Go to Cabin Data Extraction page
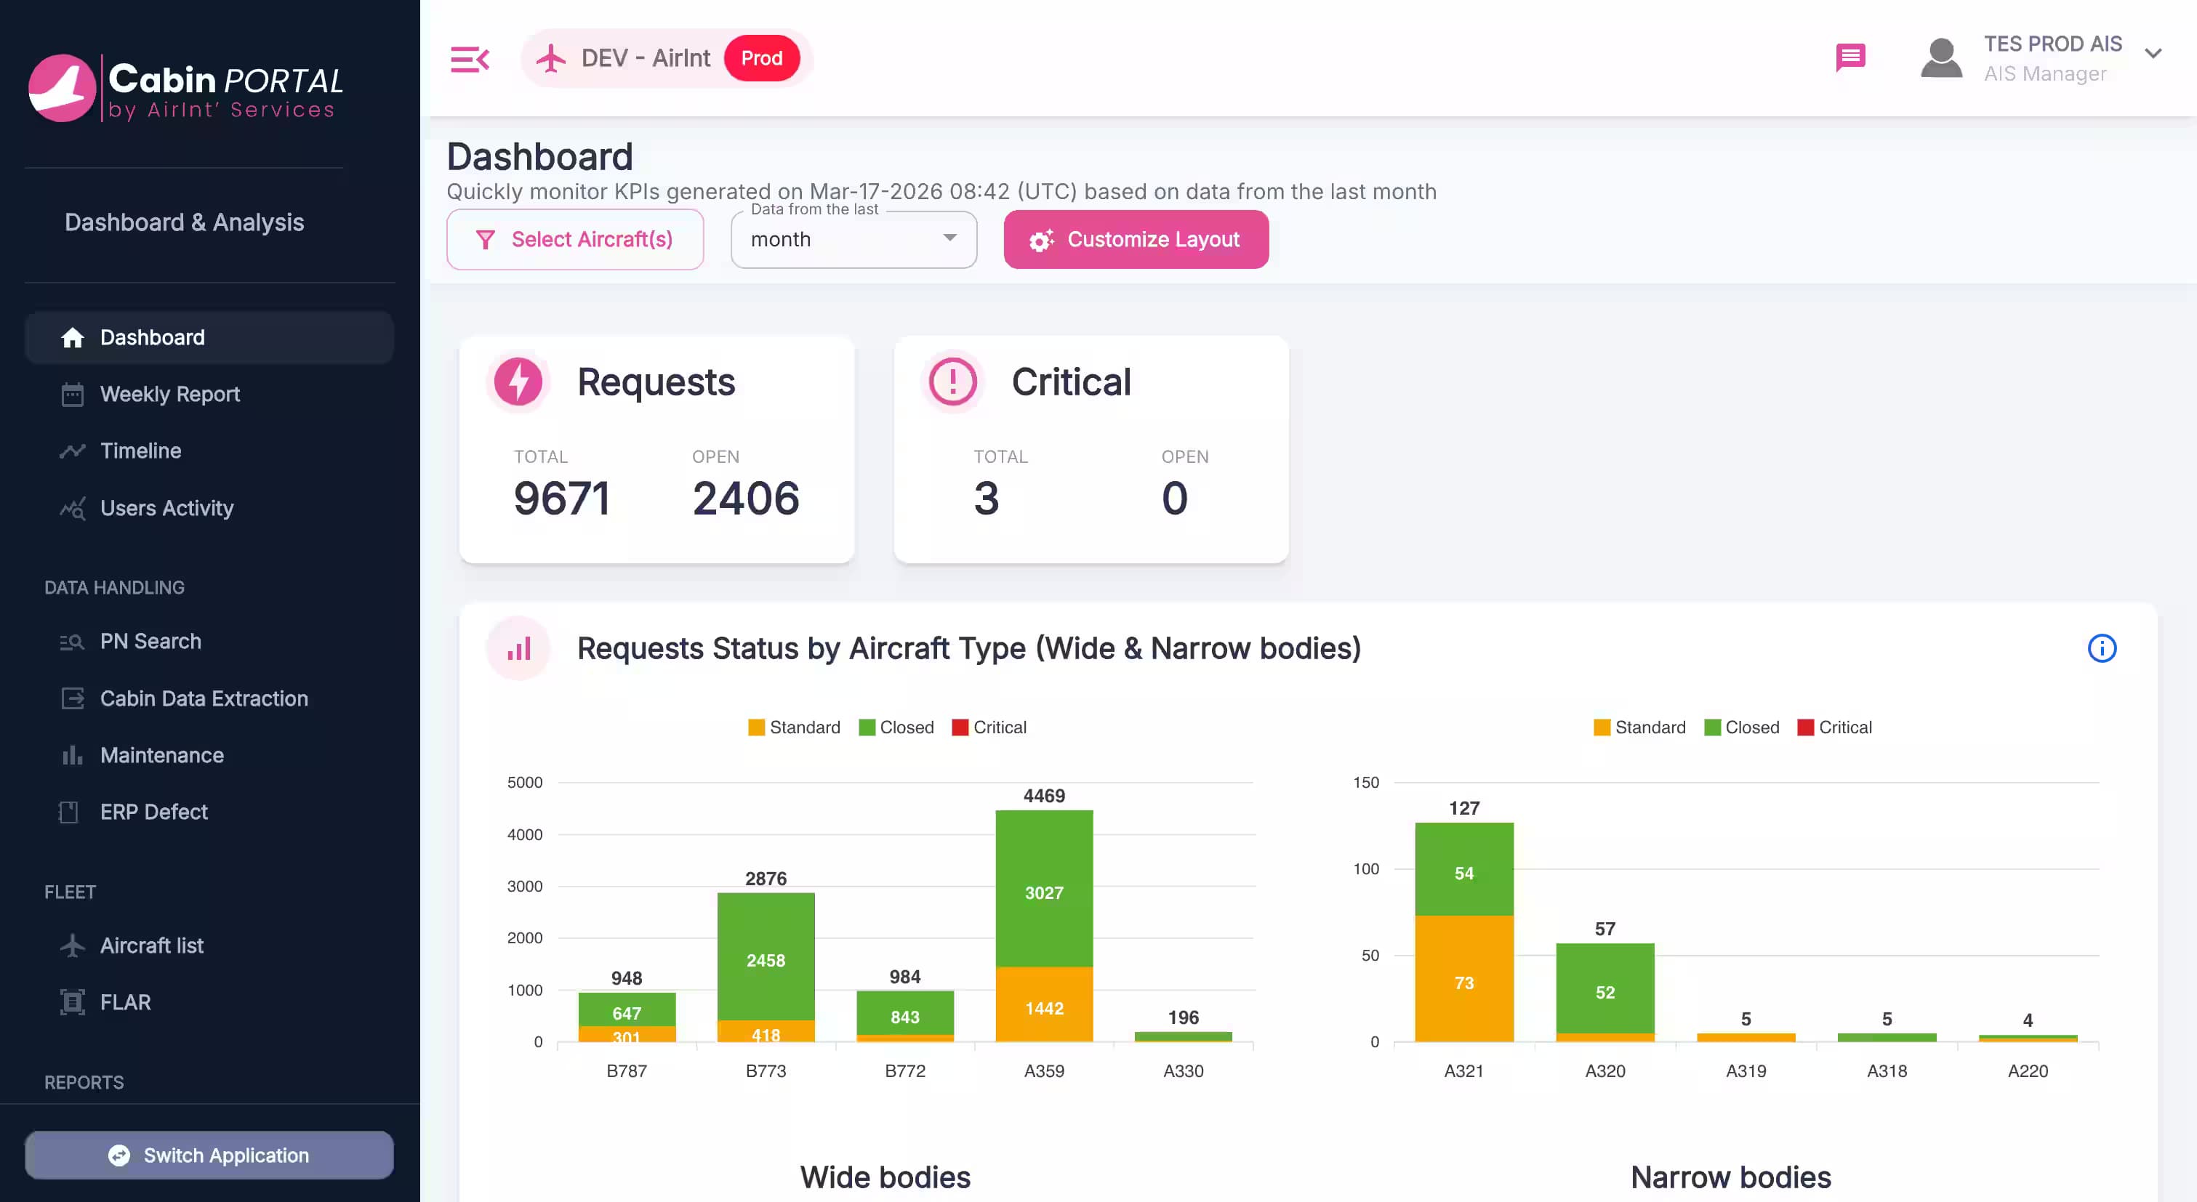 point(204,698)
